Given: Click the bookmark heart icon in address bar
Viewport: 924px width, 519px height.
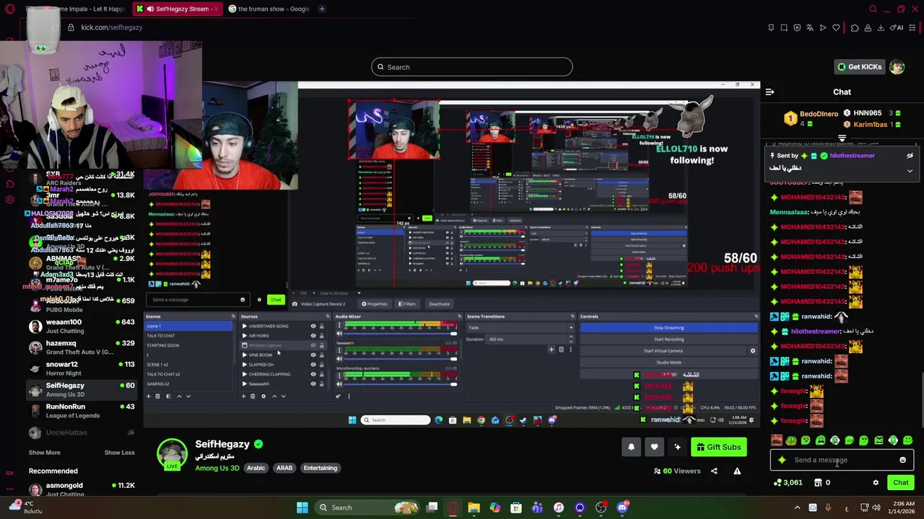Looking at the screenshot, I should click(836, 27).
